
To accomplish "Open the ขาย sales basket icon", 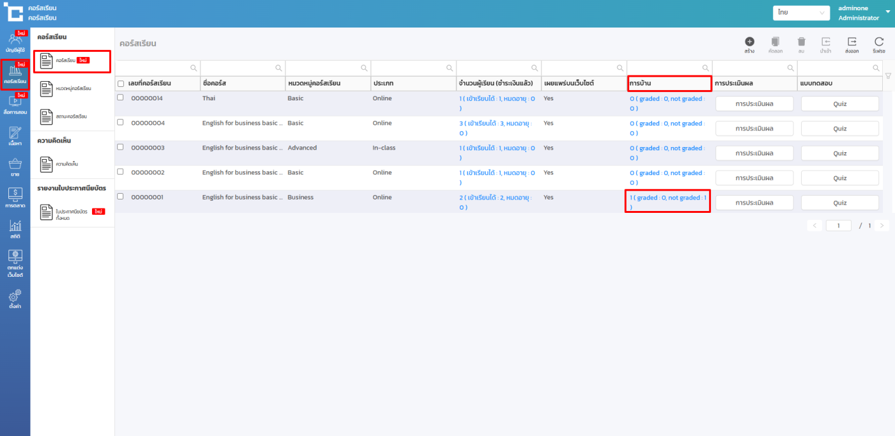I will click(15, 167).
